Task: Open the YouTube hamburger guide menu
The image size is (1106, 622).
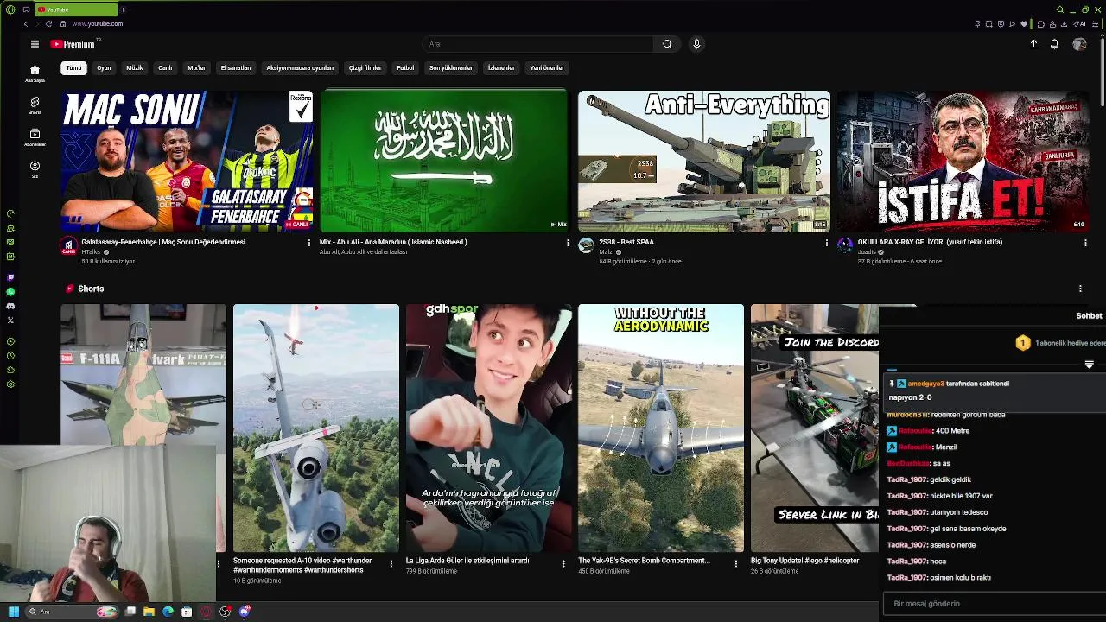Action: coord(35,44)
